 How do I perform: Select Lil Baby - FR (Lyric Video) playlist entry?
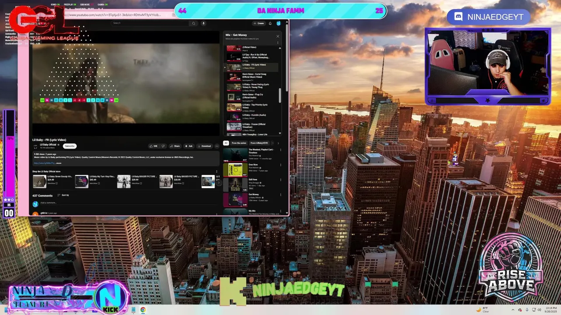(252, 67)
